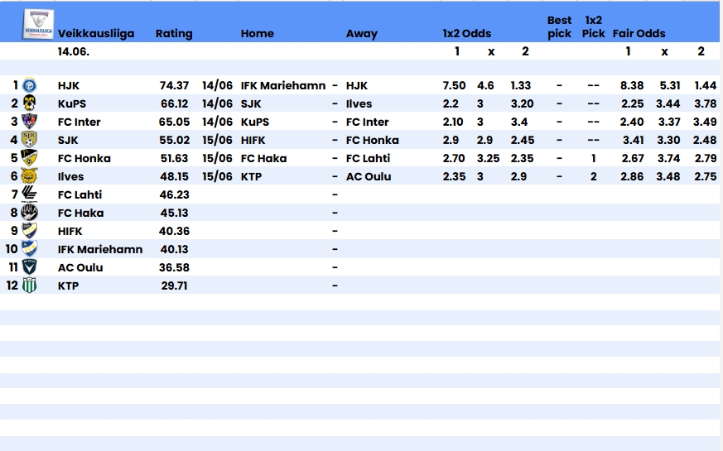Viewport: 723px width, 451px height.
Task: Click the 14.06. date cell
Action: 74,51
